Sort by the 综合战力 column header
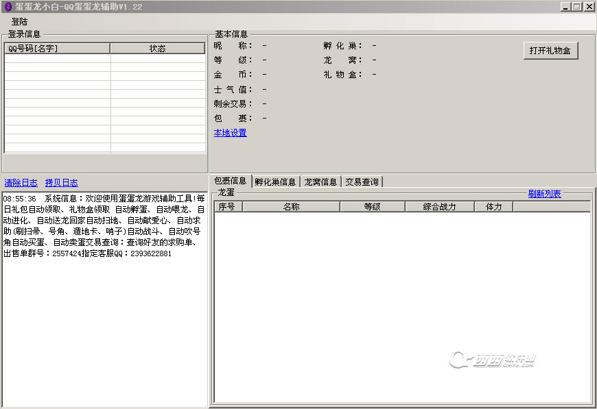 pyautogui.click(x=440, y=207)
